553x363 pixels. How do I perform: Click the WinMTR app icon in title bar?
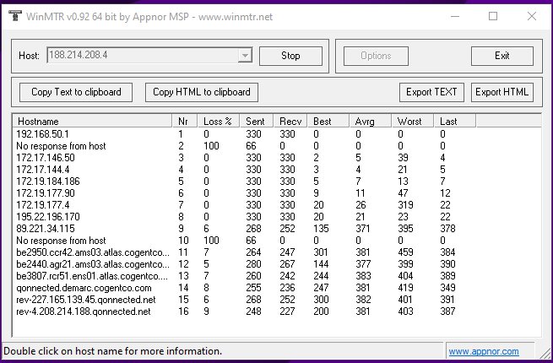(13, 16)
